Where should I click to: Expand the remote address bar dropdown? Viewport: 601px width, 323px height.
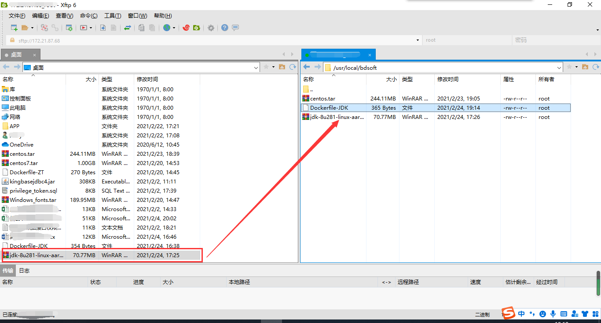click(559, 67)
